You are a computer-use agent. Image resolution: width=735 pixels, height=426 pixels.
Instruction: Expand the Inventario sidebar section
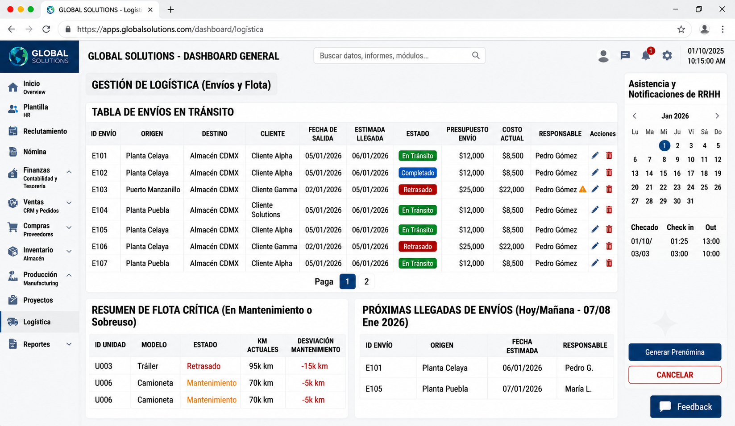pyautogui.click(x=69, y=251)
